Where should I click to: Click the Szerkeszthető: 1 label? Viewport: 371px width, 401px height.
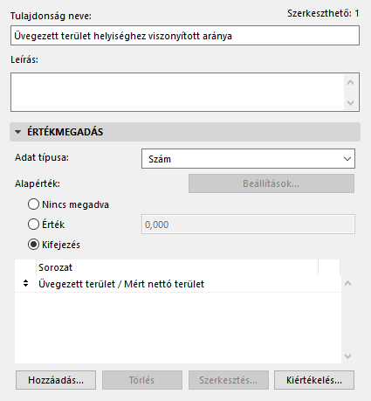coord(323,13)
